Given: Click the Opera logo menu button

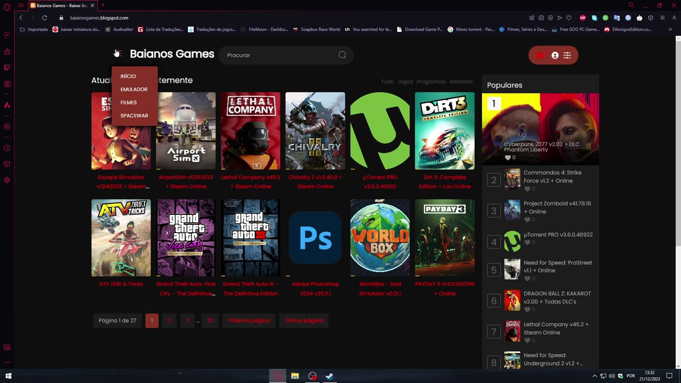Looking at the screenshot, I should 7,7.
